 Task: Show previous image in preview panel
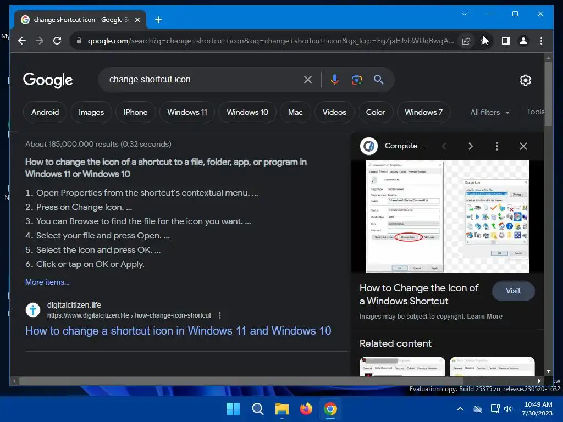(444, 146)
